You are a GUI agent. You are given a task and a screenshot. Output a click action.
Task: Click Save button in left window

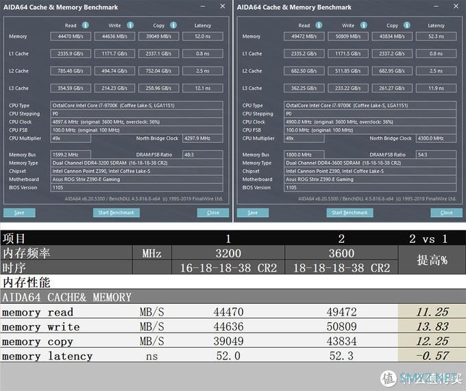[19, 213]
